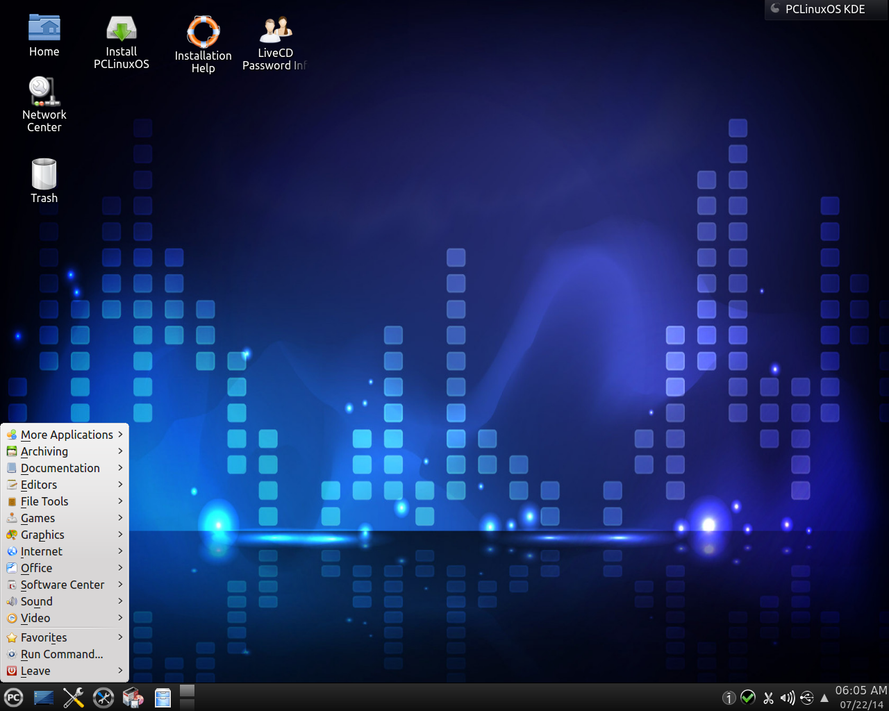Click the green checkmark update notifier
The image size is (889, 711).
748,698
